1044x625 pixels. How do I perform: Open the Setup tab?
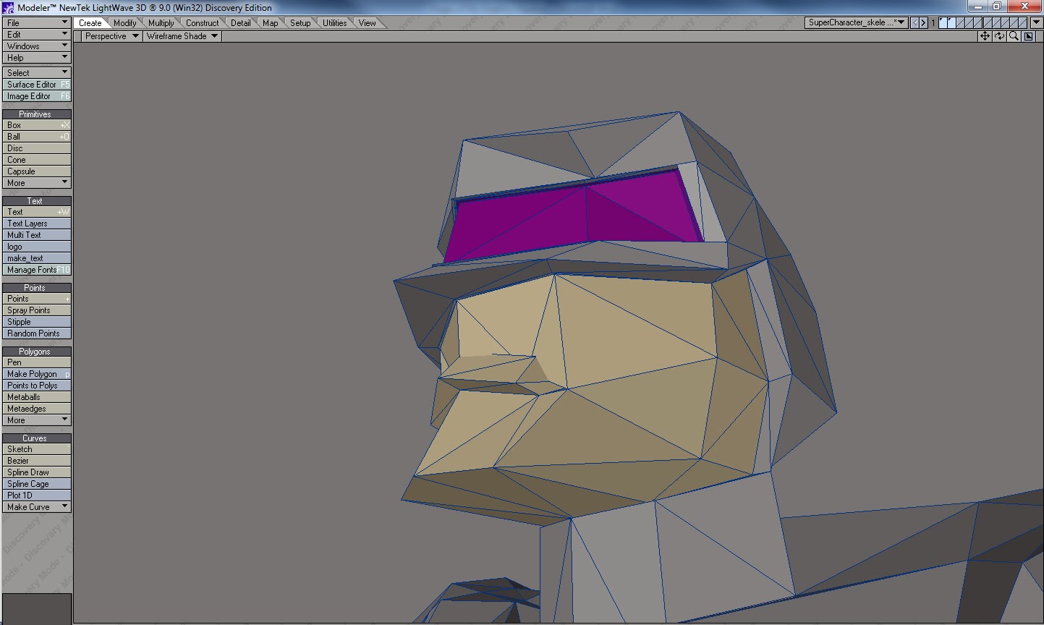pyautogui.click(x=300, y=22)
